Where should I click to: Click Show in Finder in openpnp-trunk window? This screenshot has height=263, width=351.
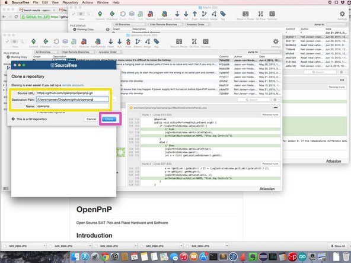[179, 41]
